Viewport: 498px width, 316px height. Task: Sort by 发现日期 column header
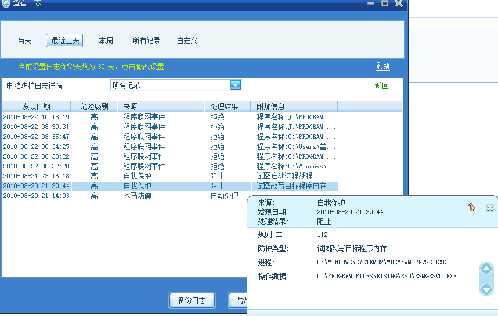point(36,106)
